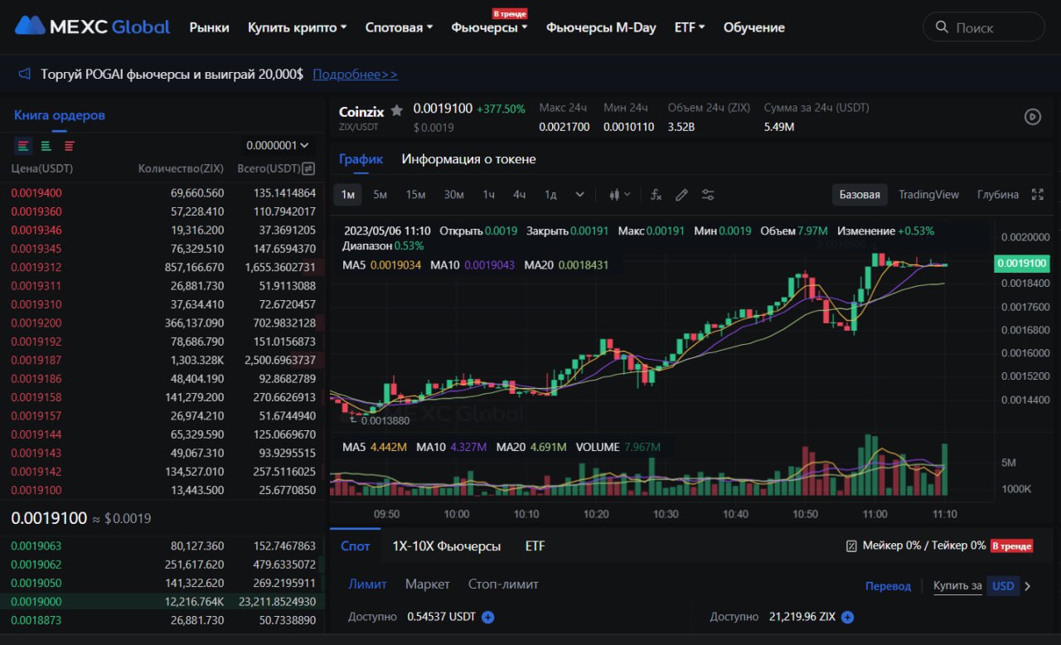Select the Маркет order type
The image size is (1061, 645).
[x=428, y=584]
